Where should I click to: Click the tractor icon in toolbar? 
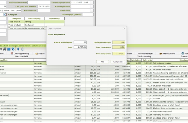tap(5, 49)
